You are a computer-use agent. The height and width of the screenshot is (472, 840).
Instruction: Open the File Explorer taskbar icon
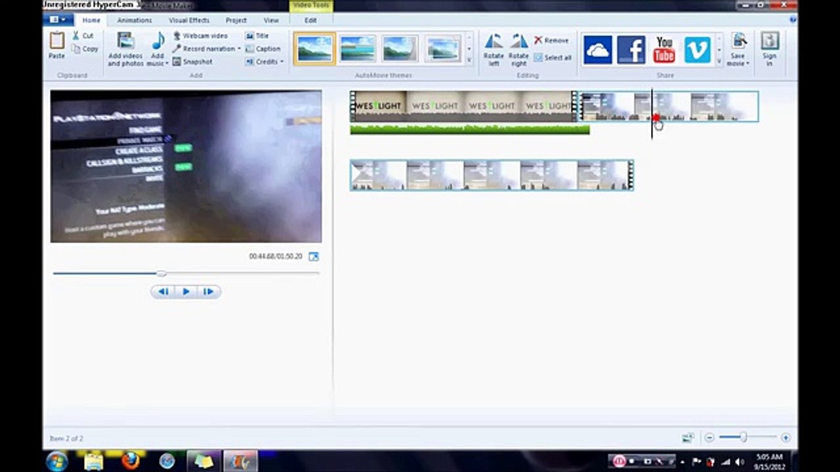(93, 462)
